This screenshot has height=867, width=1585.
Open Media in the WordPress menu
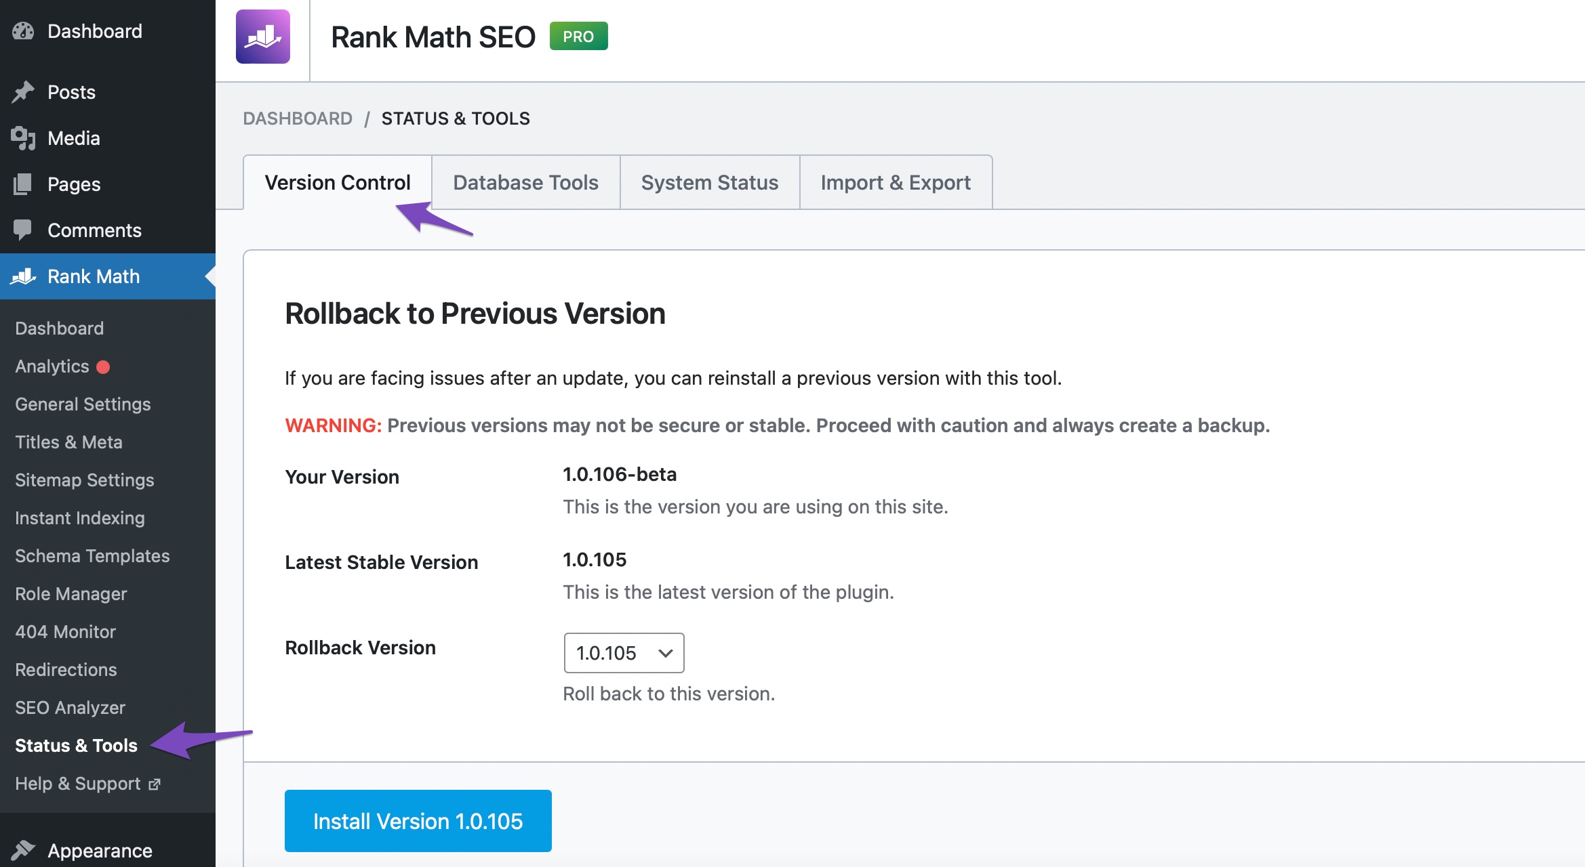[x=108, y=138]
